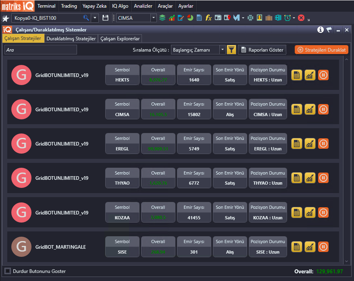Click the Emir Sayısı value 41455

click(194, 218)
